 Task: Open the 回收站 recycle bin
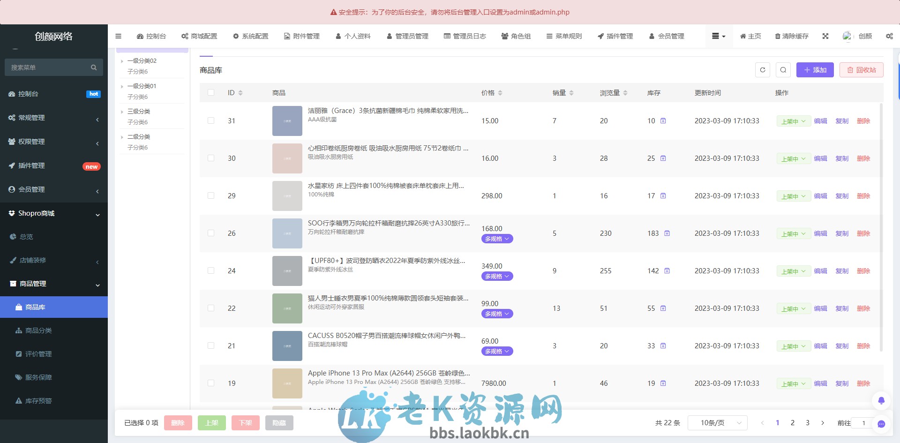(x=861, y=69)
